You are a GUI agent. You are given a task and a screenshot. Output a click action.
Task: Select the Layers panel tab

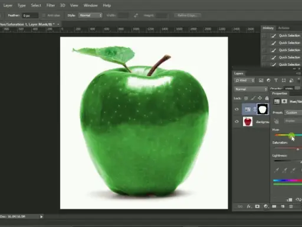click(x=238, y=73)
